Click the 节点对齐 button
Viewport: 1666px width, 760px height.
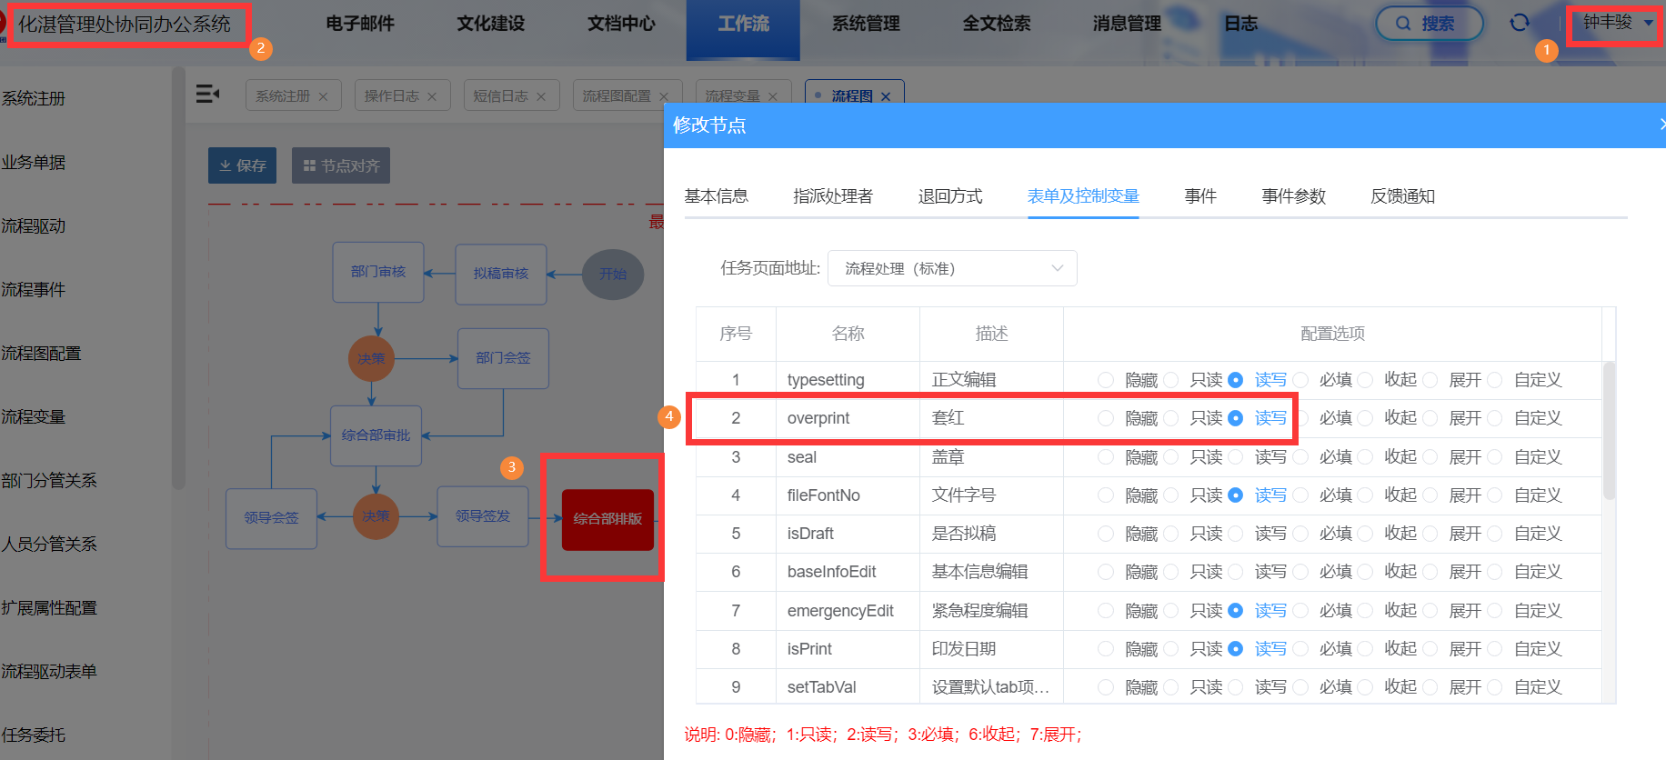pos(341,165)
